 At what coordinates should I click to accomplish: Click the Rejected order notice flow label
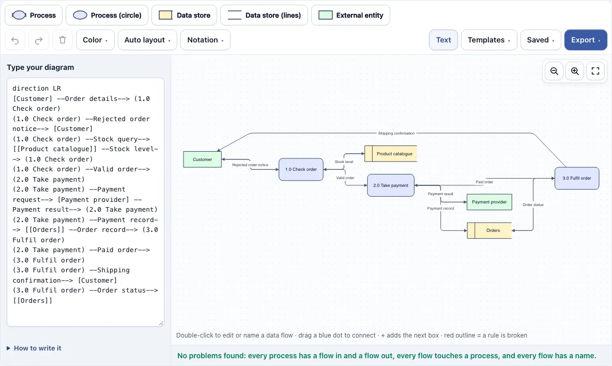coord(250,165)
